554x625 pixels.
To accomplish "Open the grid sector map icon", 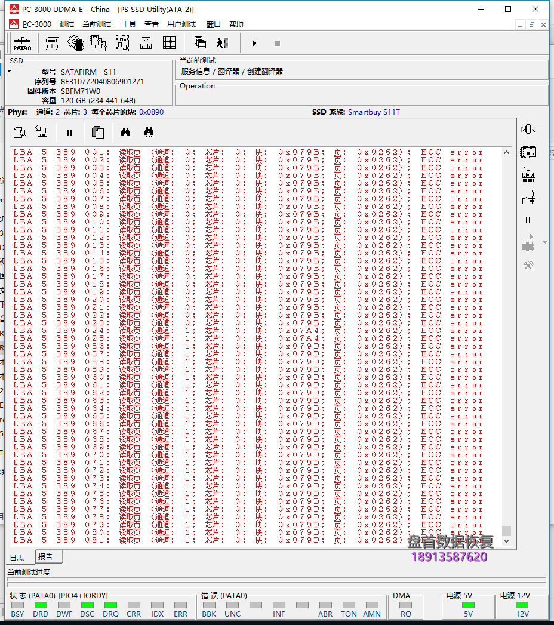I will pos(170,43).
